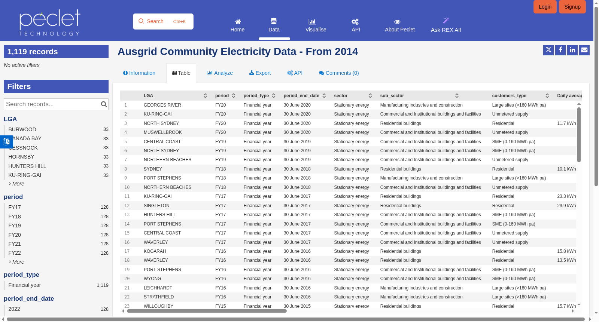Click the 23.9 kWh daily average value
Image resolution: width=599 pixels, height=322 pixels.
coord(566,206)
